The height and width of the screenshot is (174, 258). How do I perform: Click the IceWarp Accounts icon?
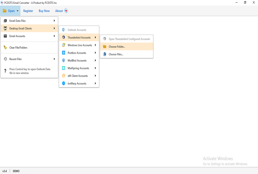[x=64, y=83]
